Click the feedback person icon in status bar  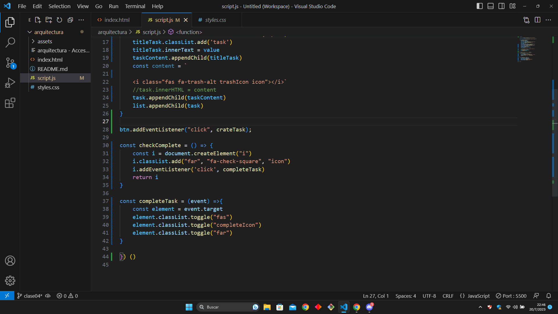(x=536, y=296)
